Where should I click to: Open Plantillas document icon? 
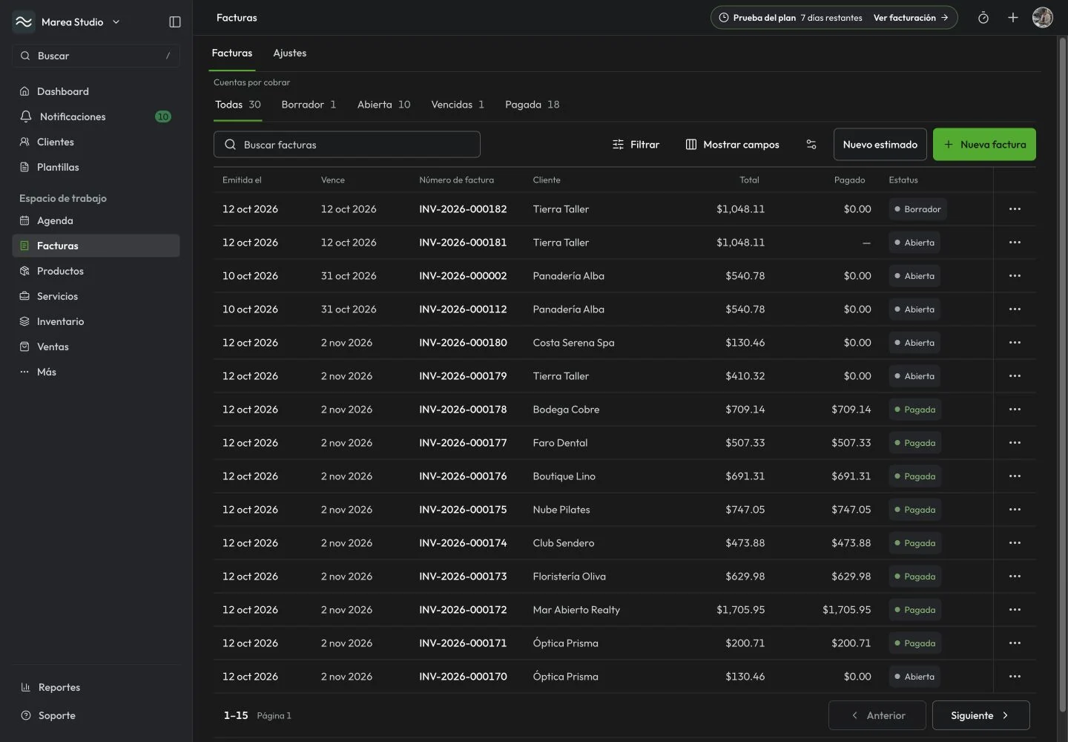pos(24,167)
